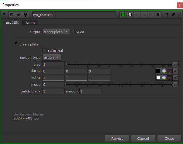This screenshot has width=183, height=144.
Task: Open animation menu for size knob
Action: coord(176,64)
